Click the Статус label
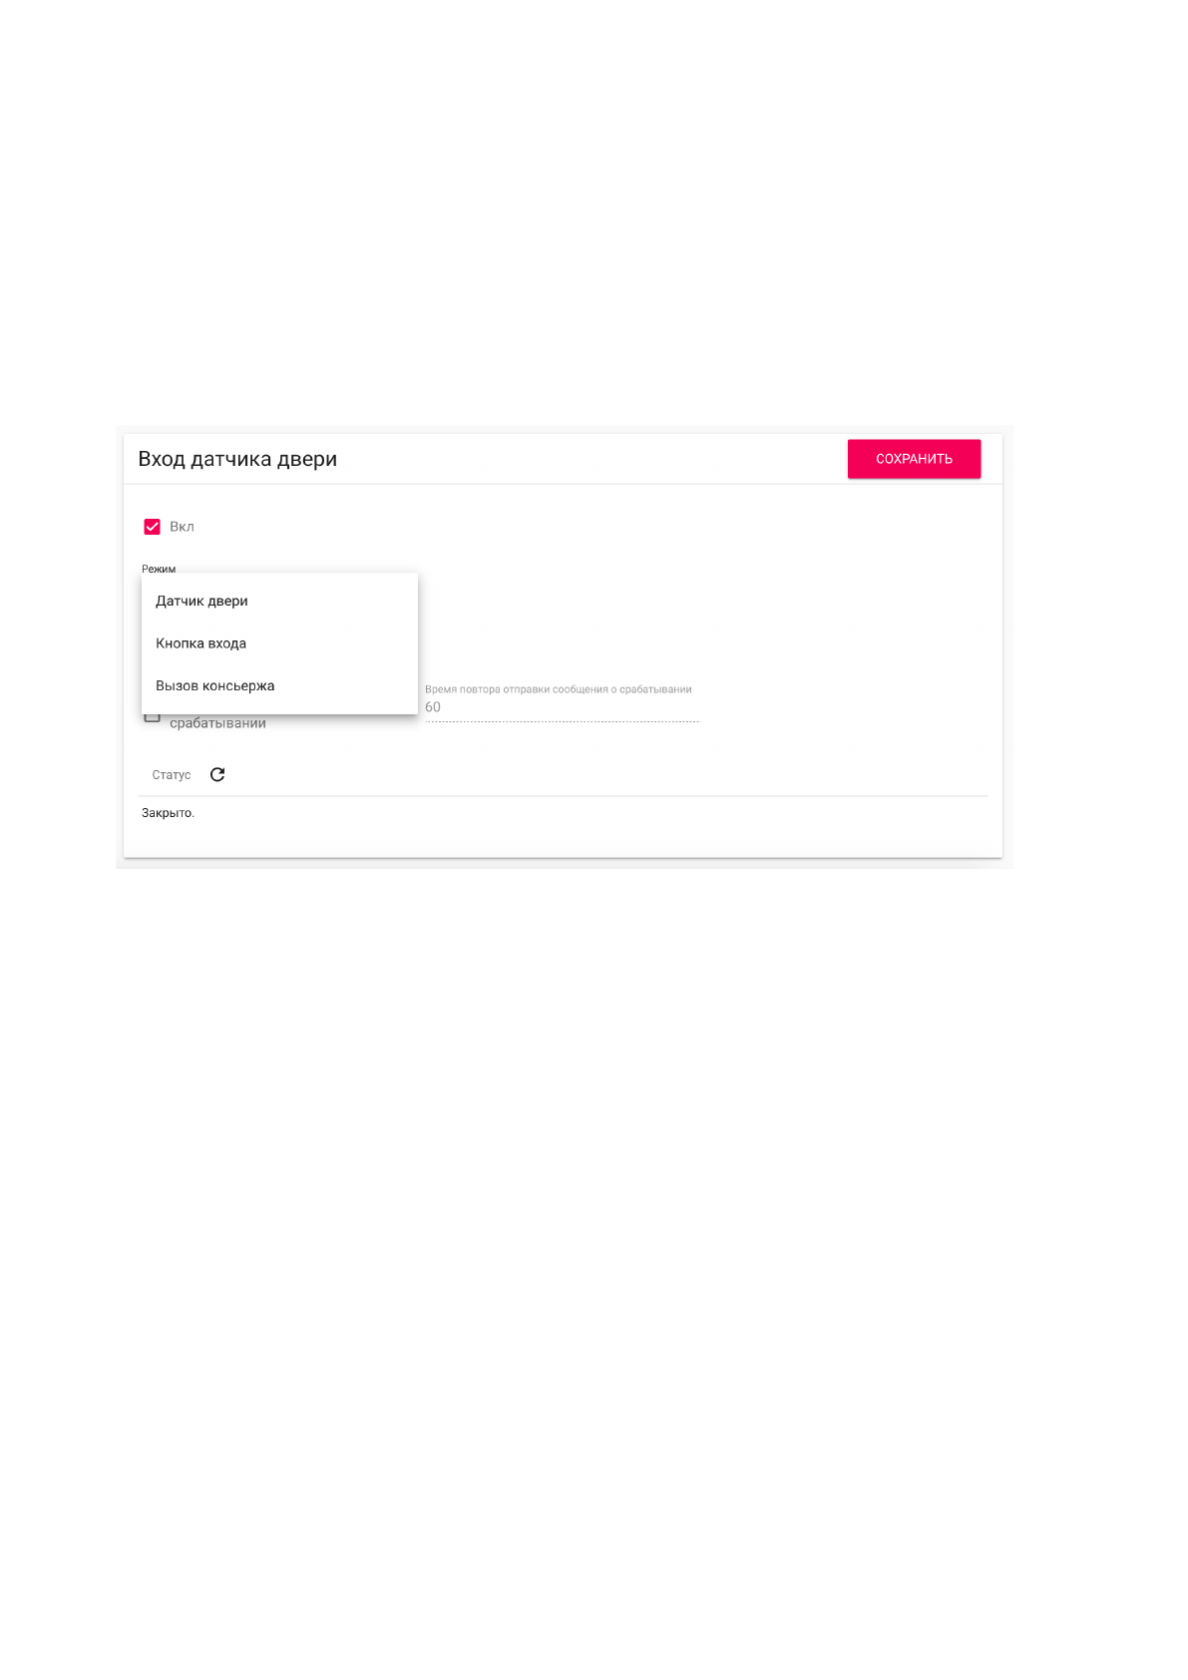The image size is (1188, 1680). (171, 775)
